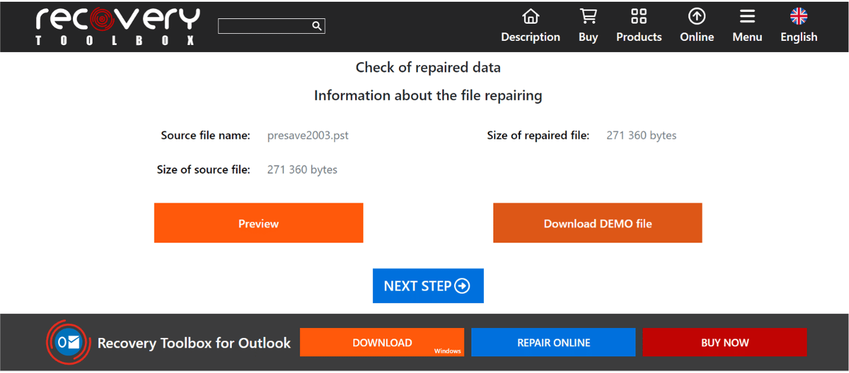This screenshot has height=373, width=849.
Task: Click the 'Size of source file:' label
Action: [204, 170]
